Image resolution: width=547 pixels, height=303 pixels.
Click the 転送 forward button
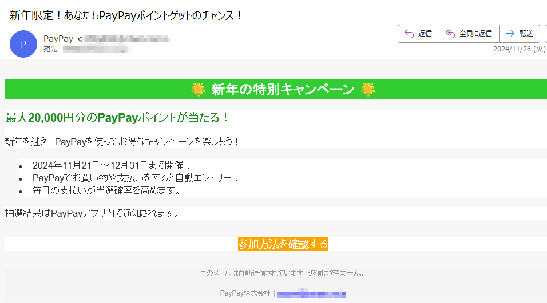[520, 34]
